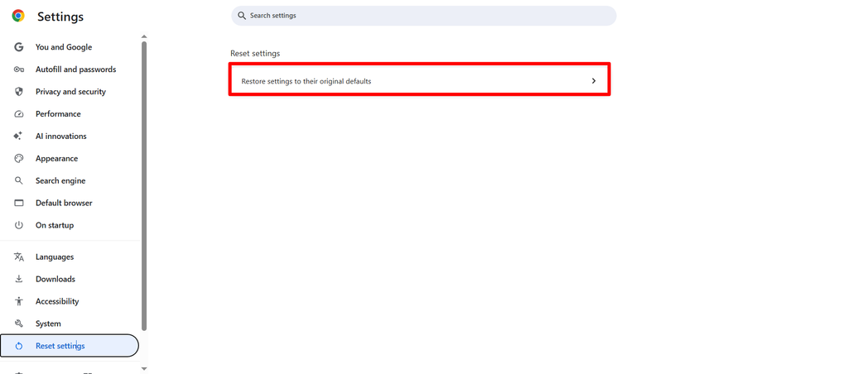Click the sidebar scrollbar thumb
848x374 pixels.
click(144, 186)
